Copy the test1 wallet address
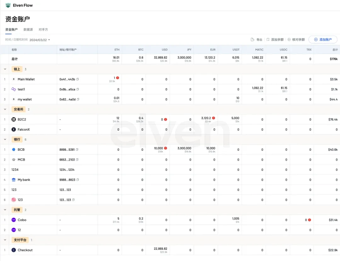 tap(78, 90)
